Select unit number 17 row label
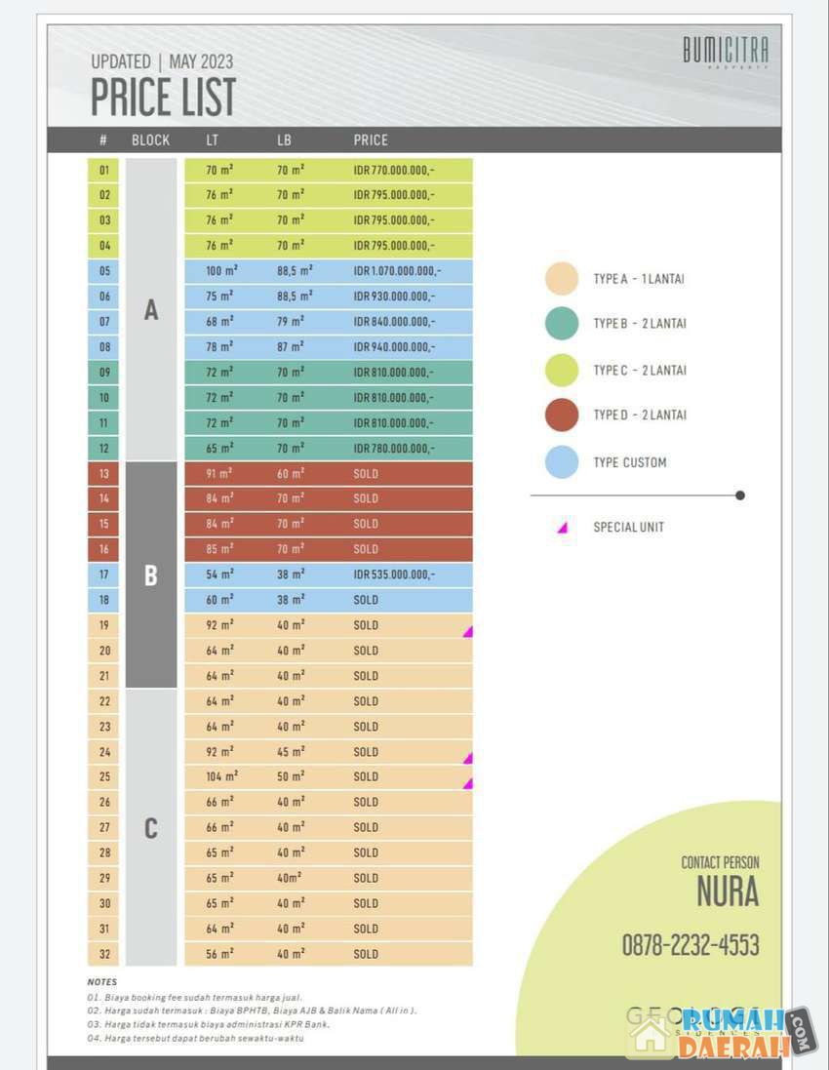The height and width of the screenshot is (1070, 829). pos(104,575)
